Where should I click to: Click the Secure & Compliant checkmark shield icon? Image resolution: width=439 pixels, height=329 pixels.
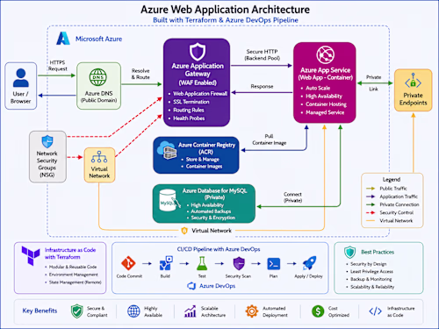pos(77,311)
